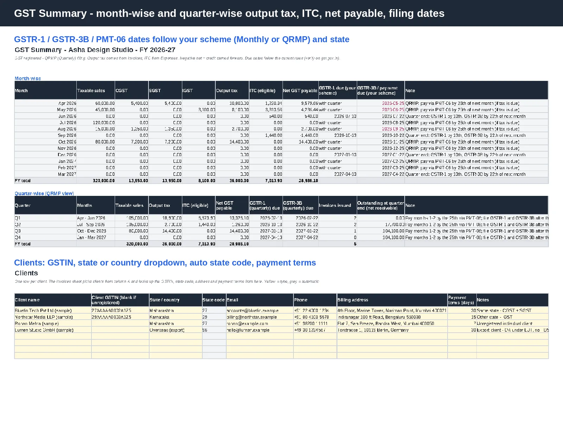The width and height of the screenshot is (563, 422).
Task: Select the Q3 quarter row label
Action: (45, 231)
